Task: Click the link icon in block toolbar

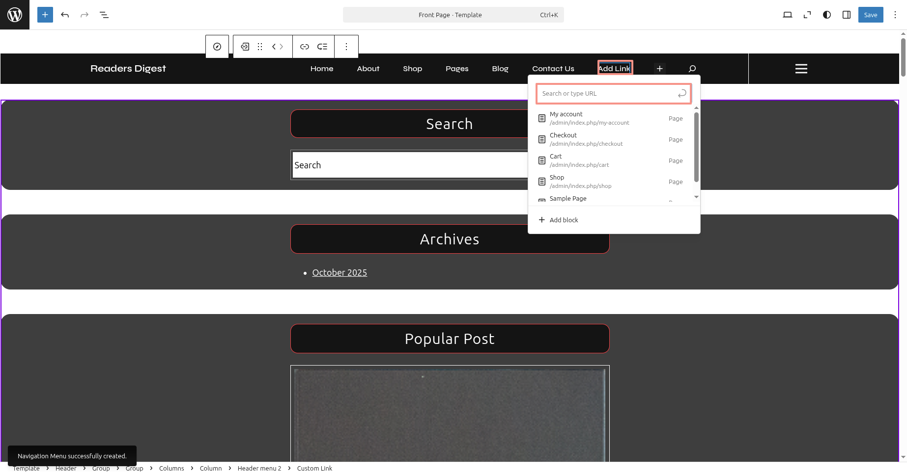Action: pyautogui.click(x=305, y=47)
